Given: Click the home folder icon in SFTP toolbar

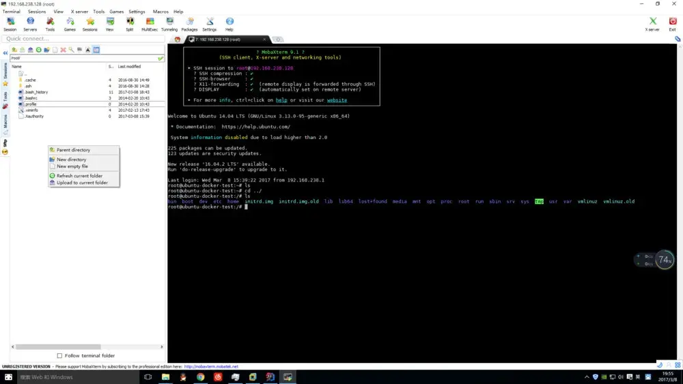Looking at the screenshot, I should [x=31, y=50].
